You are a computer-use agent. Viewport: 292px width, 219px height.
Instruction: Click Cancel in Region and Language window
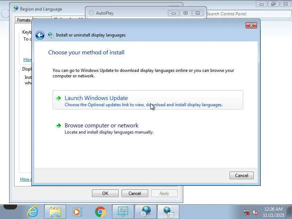coord(135,193)
